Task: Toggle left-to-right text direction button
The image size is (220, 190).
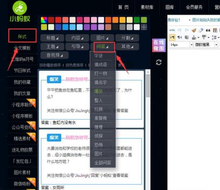Action: [x=172, y=37]
